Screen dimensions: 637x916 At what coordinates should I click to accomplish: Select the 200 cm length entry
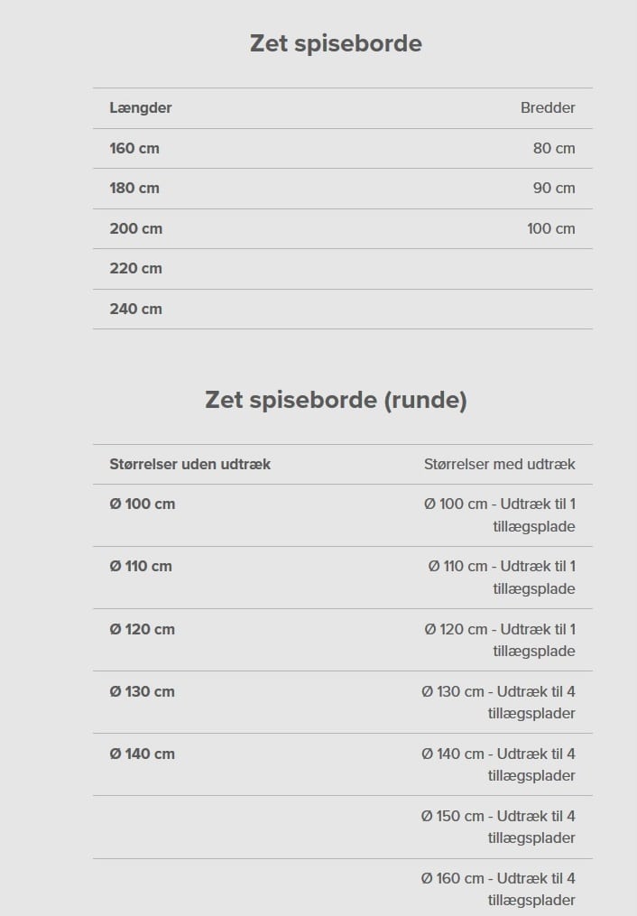(x=135, y=228)
